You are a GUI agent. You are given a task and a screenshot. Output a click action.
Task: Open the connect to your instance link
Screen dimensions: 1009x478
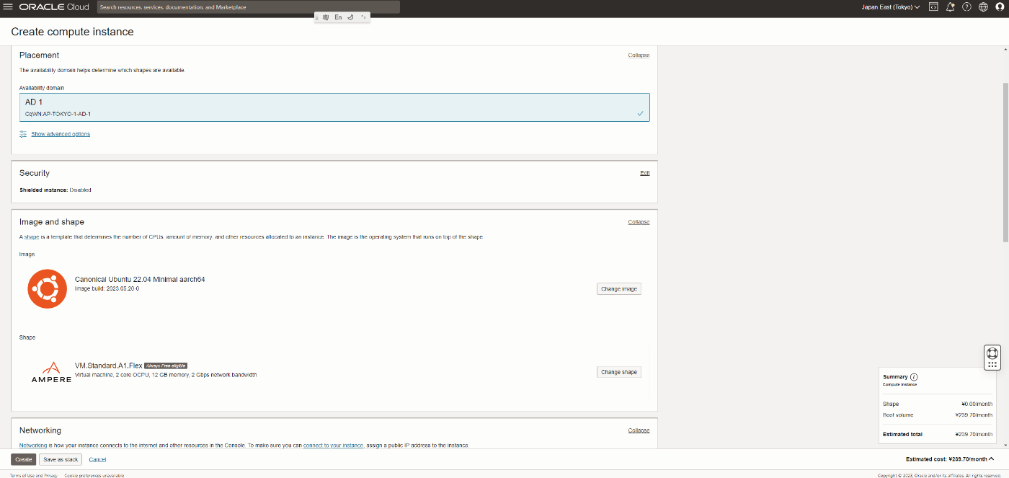[x=333, y=446]
